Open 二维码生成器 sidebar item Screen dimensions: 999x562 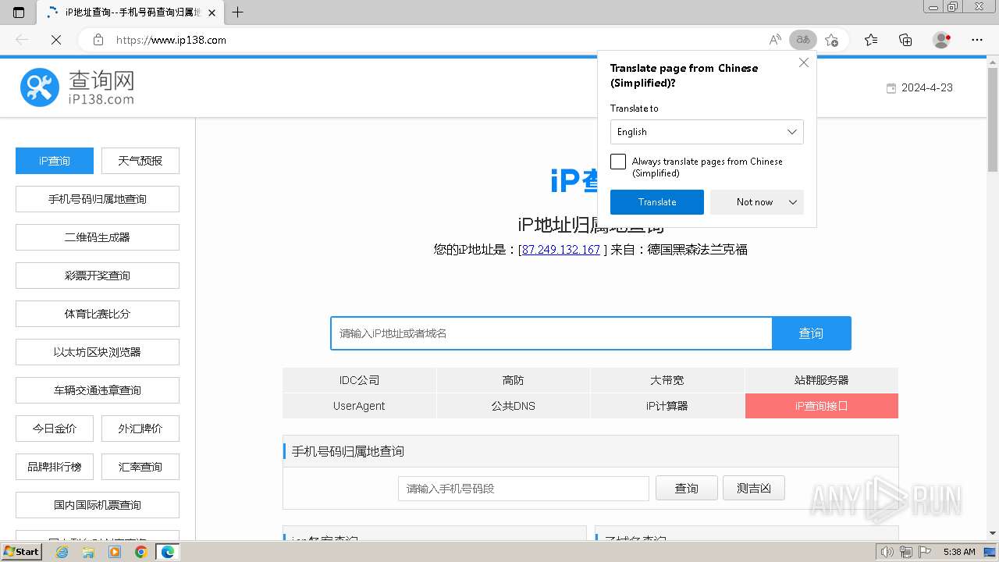[98, 237]
